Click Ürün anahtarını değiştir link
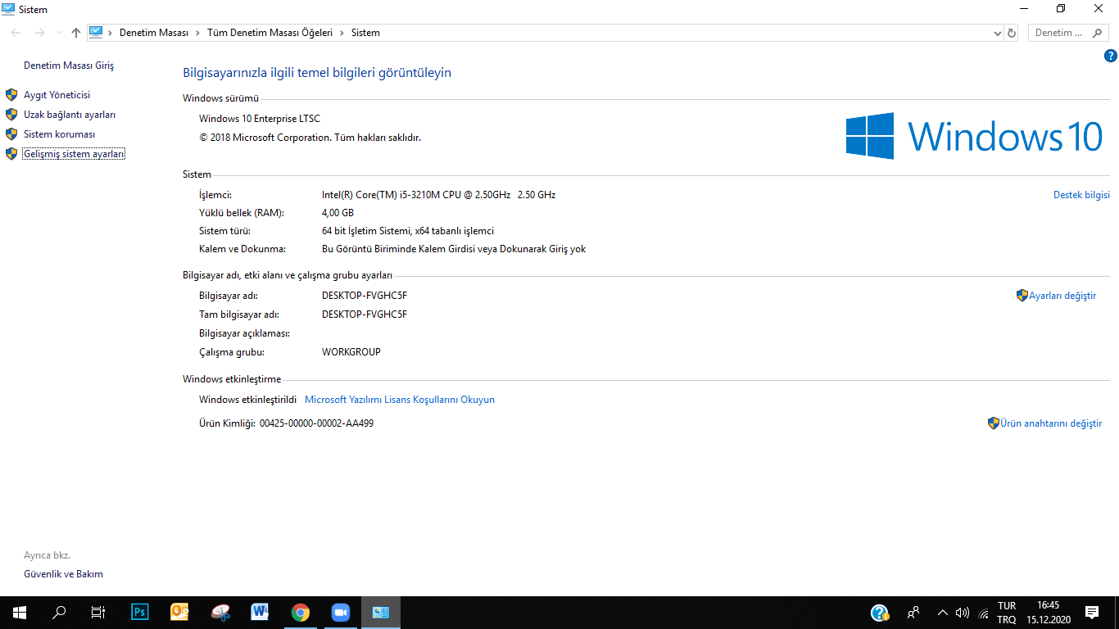This screenshot has width=1119, height=629. 1051,423
